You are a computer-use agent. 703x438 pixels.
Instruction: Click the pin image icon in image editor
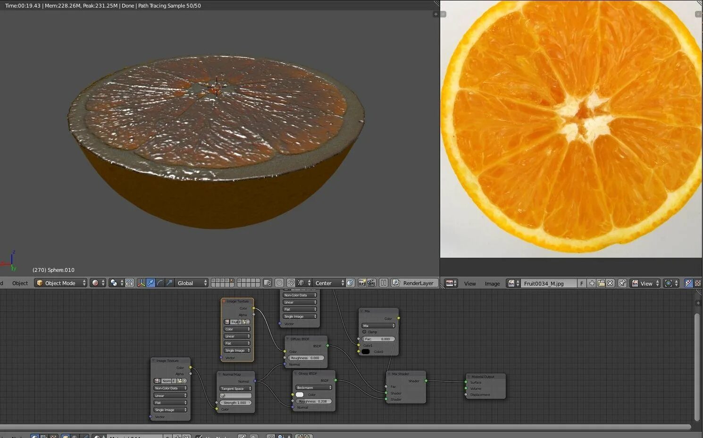(x=622, y=283)
